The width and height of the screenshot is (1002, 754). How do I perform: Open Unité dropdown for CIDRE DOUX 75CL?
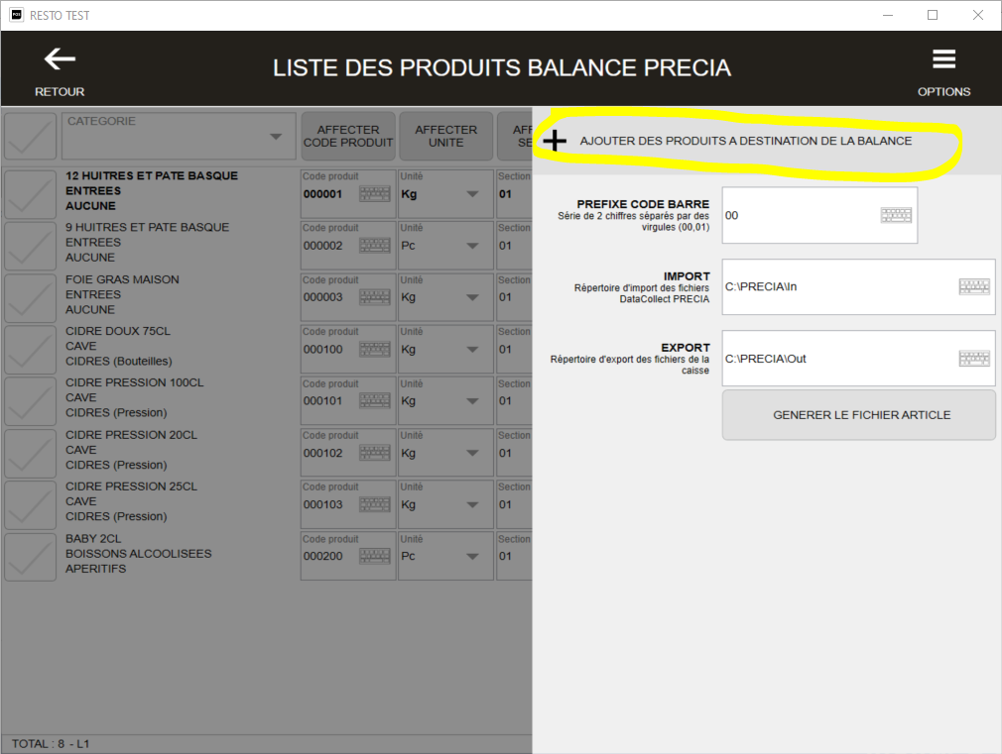coord(445,349)
